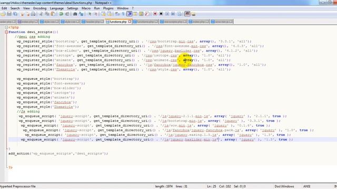Click Run Macro Multiple Times icon

point(173,14)
